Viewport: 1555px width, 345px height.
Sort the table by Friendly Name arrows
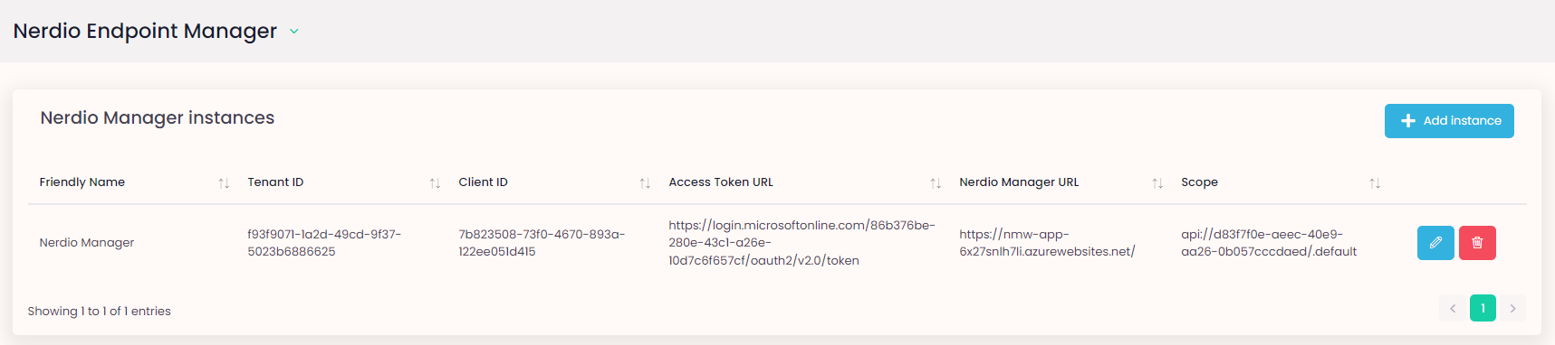point(224,183)
